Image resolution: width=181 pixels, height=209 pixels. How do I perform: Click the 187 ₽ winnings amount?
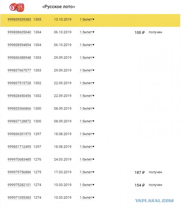coord(140,173)
